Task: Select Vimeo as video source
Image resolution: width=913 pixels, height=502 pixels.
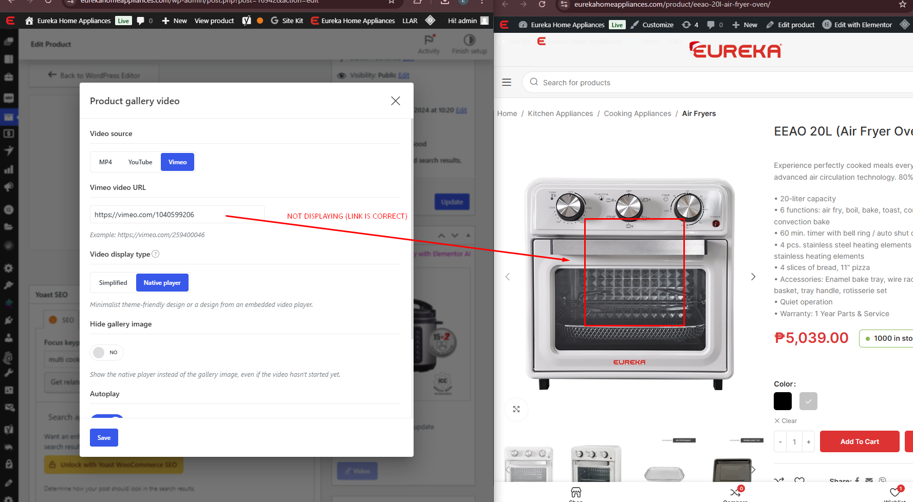Action: [177, 162]
